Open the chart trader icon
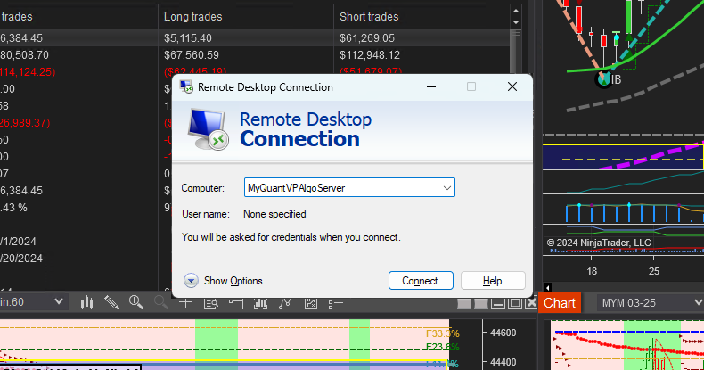The width and height of the screenshot is (704, 370). coord(236,304)
